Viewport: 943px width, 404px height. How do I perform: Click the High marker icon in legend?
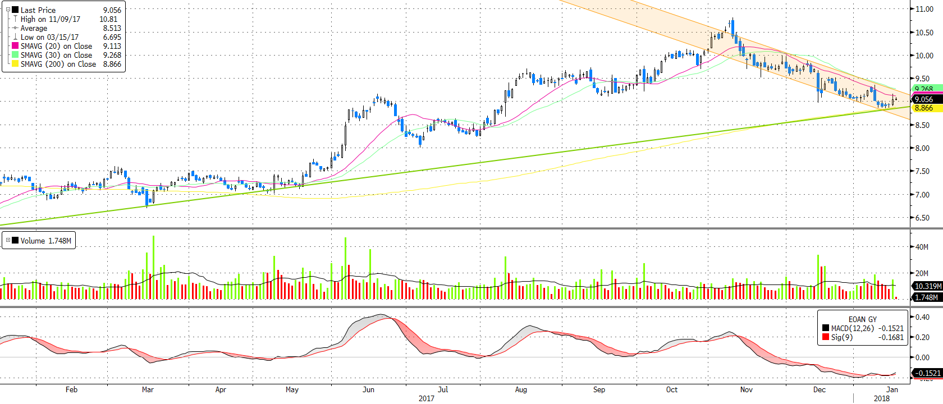point(15,19)
